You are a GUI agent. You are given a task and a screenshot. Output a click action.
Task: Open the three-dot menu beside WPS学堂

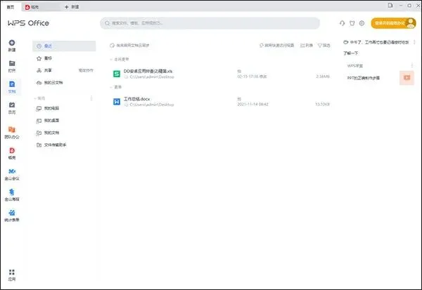(x=411, y=65)
